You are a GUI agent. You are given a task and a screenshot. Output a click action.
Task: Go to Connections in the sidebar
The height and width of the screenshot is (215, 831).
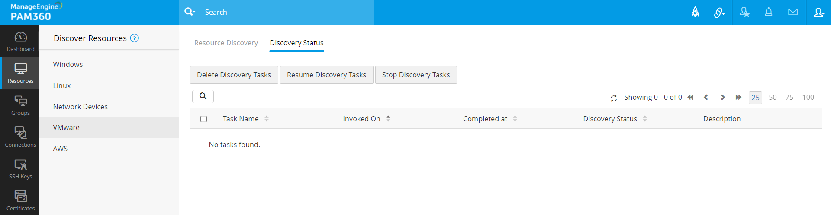[20, 137]
